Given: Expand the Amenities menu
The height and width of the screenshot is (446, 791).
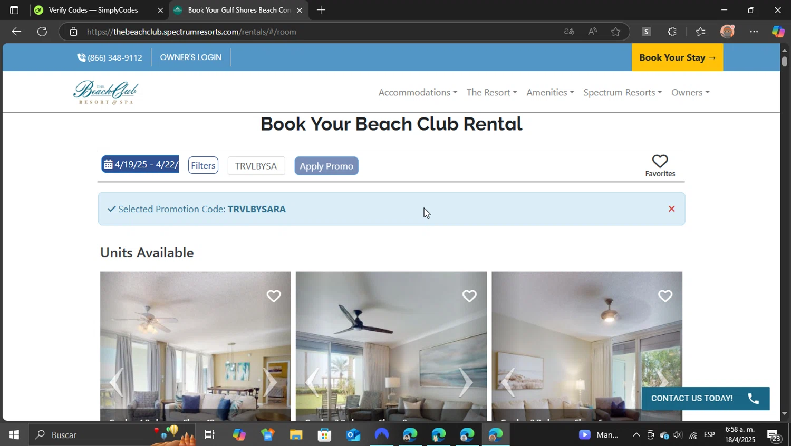Looking at the screenshot, I should click(550, 92).
